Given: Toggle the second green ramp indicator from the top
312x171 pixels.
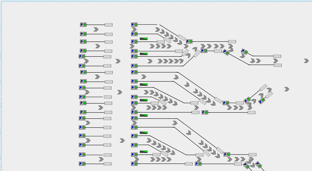Looking at the screenshot, I should point(144,54).
